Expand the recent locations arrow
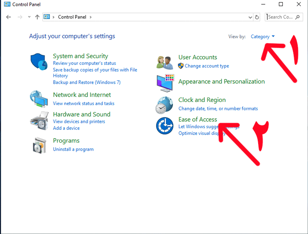308x234 pixels. click(x=29, y=17)
